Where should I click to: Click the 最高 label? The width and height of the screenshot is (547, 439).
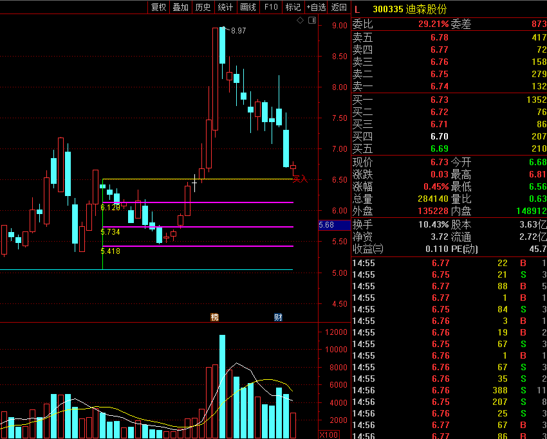click(461, 174)
